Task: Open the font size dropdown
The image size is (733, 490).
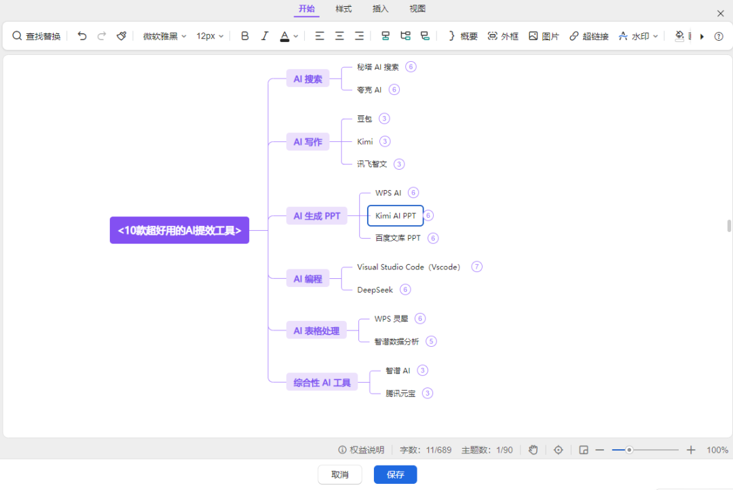Action: click(x=209, y=36)
